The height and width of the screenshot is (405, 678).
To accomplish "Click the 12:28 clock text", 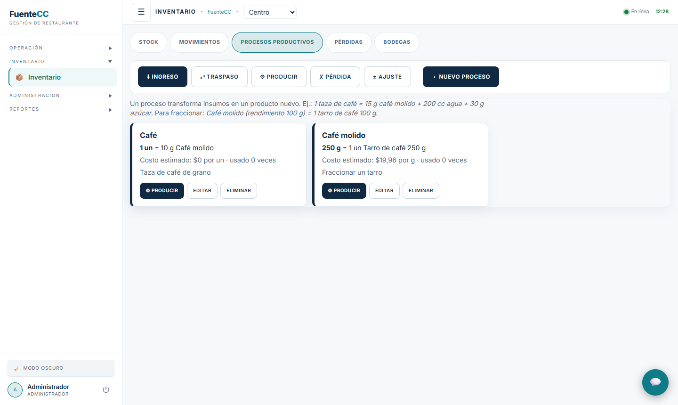I will tap(662, 12).
